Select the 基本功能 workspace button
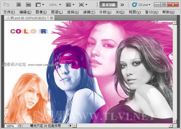The height and width of the screenshot is (129, 181). (x=109, y=5)
